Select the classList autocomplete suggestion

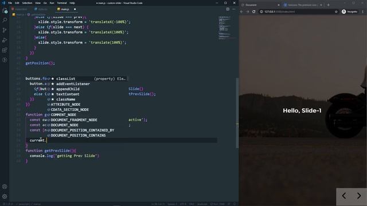coord(87,79)
